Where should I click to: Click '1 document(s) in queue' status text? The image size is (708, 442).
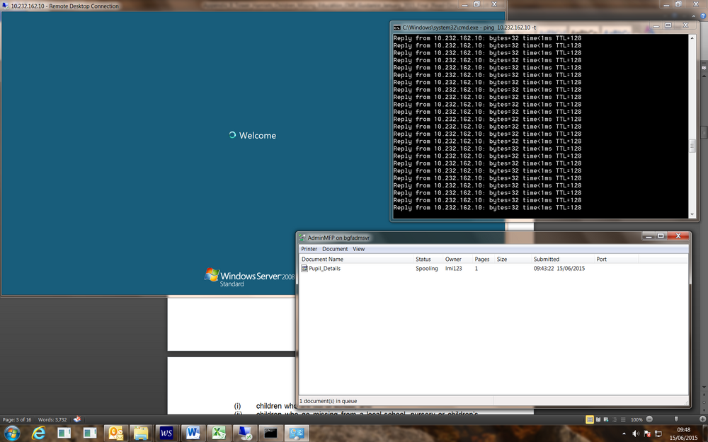coord(329,401)
